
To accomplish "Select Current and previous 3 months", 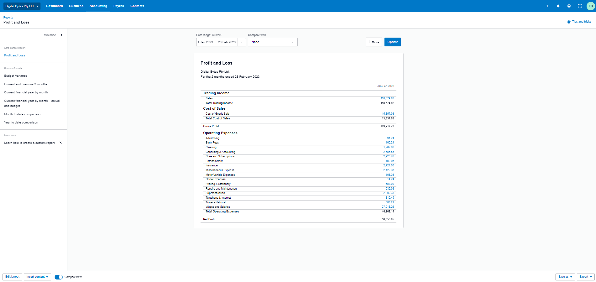I will (x=26, y=84).
